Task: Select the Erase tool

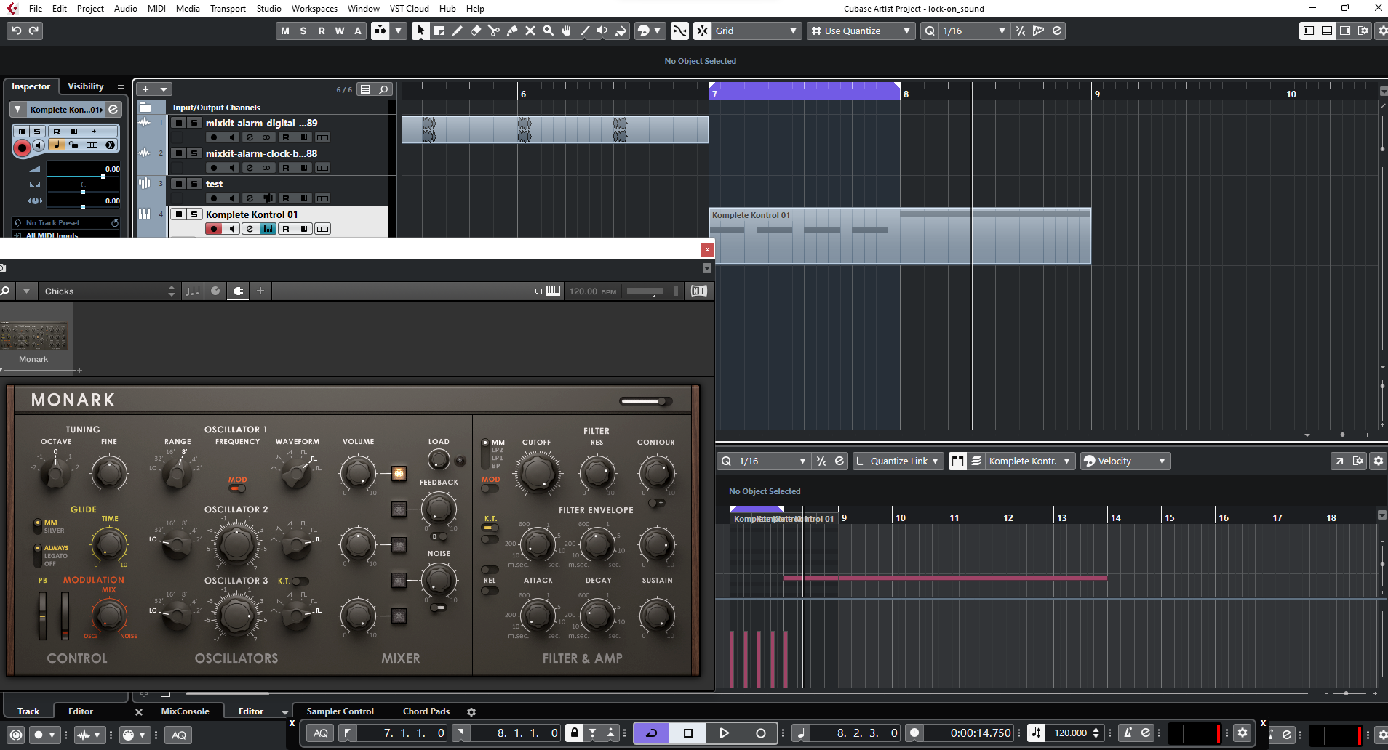Action: pos(476,31)
